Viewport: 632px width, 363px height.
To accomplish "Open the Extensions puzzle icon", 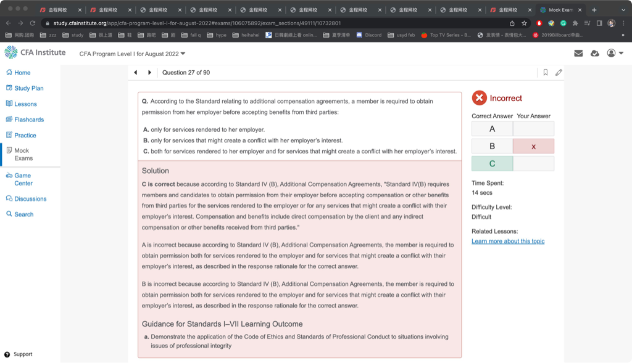I will coord(575,23).
